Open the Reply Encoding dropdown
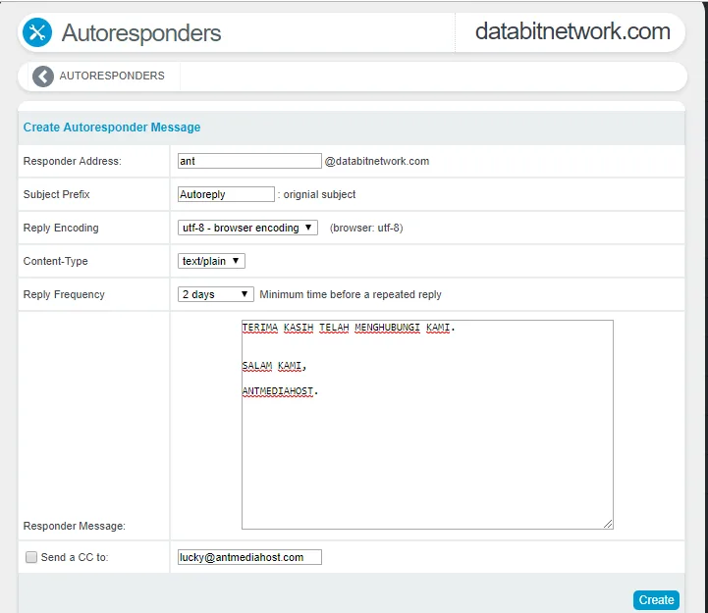Image resolution: width=708 pixels, height=613 pixels. (247, 228)
